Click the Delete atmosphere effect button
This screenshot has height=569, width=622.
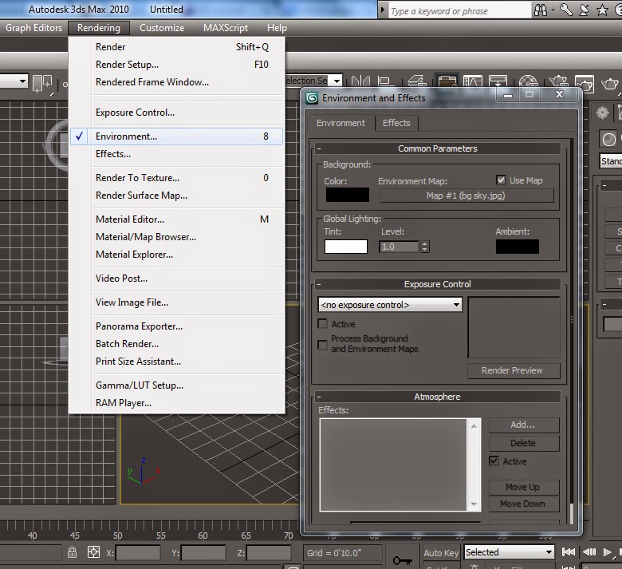coord(524,443)
